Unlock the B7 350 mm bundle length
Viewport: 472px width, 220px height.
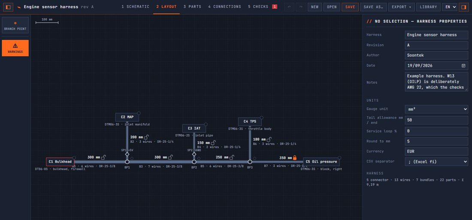click(295, 158)
